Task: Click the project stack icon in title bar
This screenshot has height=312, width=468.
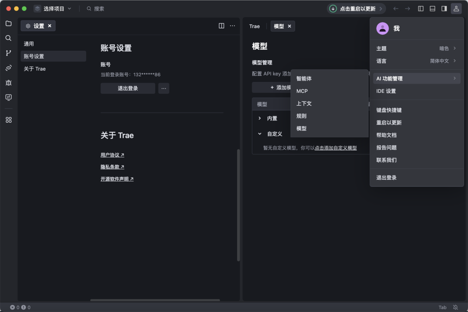Action: click(37, 9)
